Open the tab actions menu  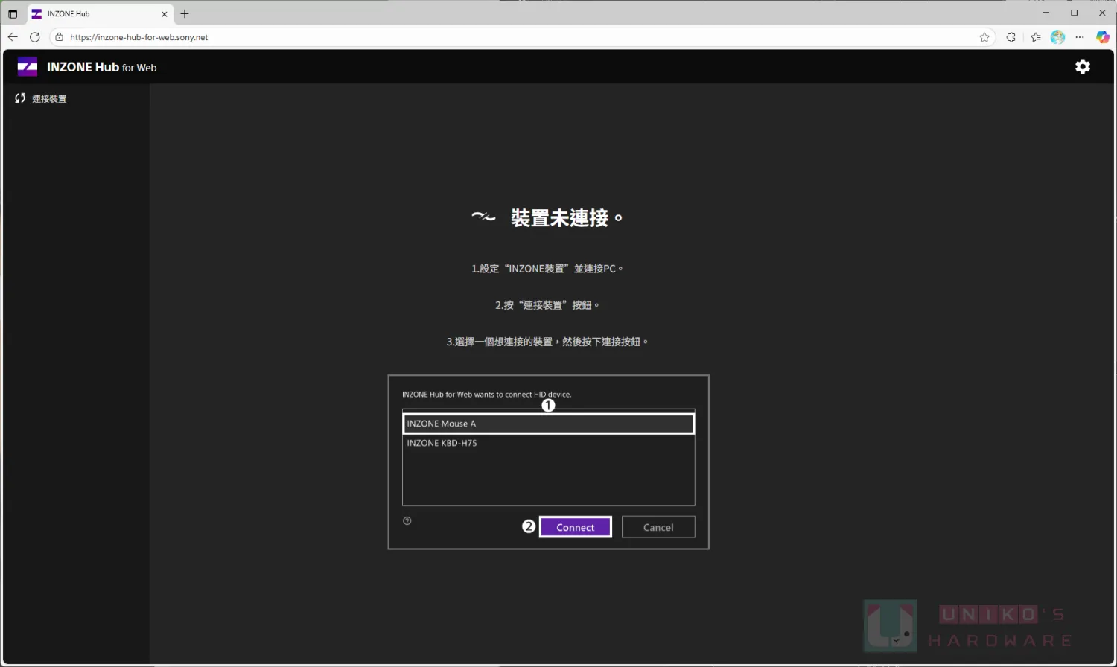[13, 13]
